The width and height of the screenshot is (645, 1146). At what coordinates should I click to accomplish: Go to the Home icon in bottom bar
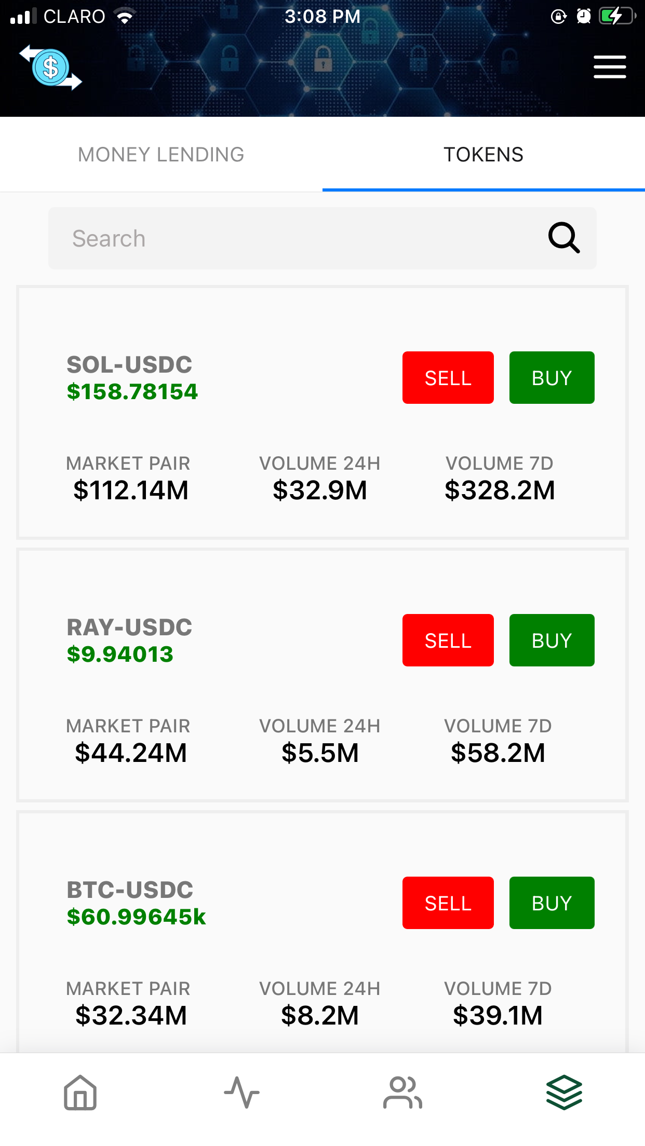coord(80,1093)
